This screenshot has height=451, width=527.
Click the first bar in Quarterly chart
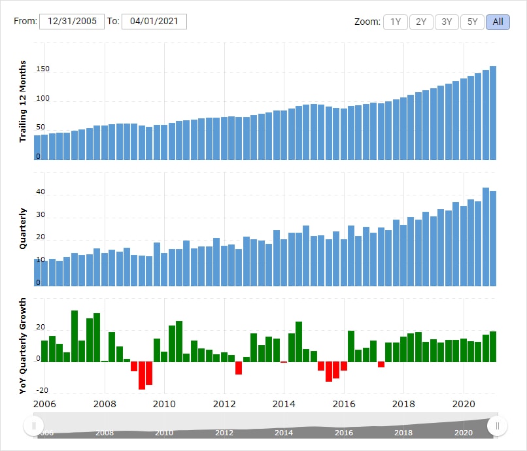(x=37, y=272)
